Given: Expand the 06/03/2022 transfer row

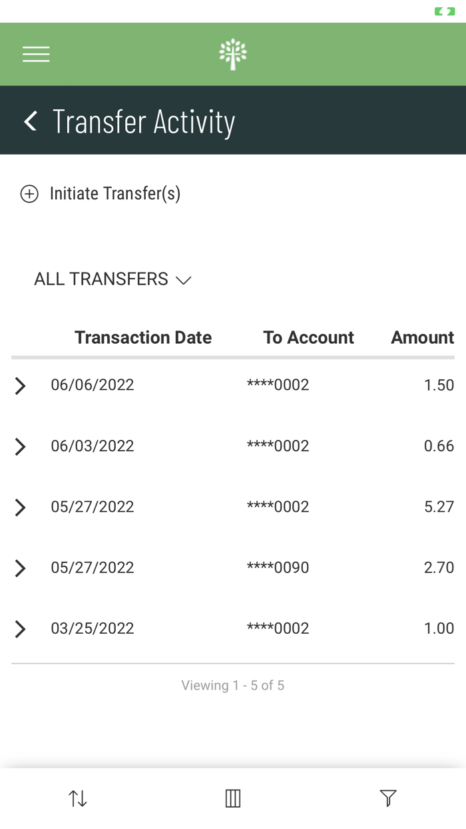Looking at the screenshot, I should (20, 446).
